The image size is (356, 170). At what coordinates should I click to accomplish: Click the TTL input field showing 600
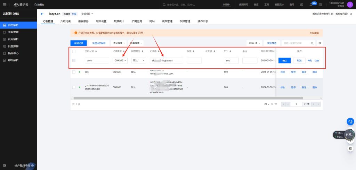231,60
